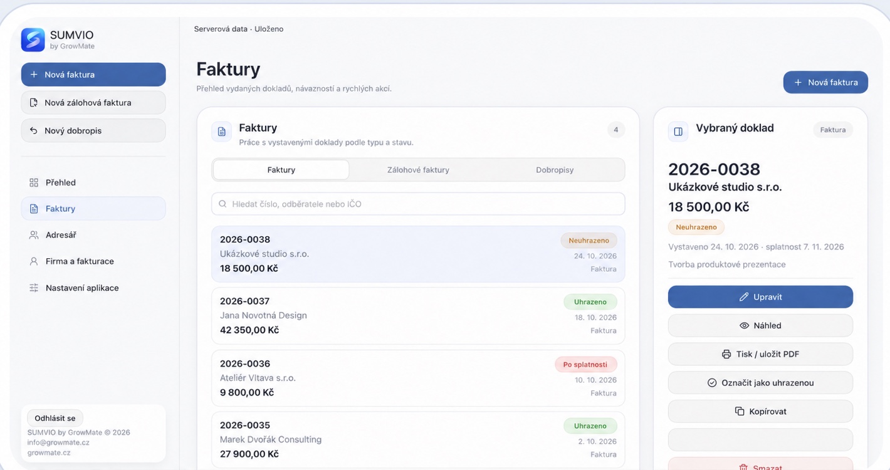Open Adresář via its people icon

[34, 235]
